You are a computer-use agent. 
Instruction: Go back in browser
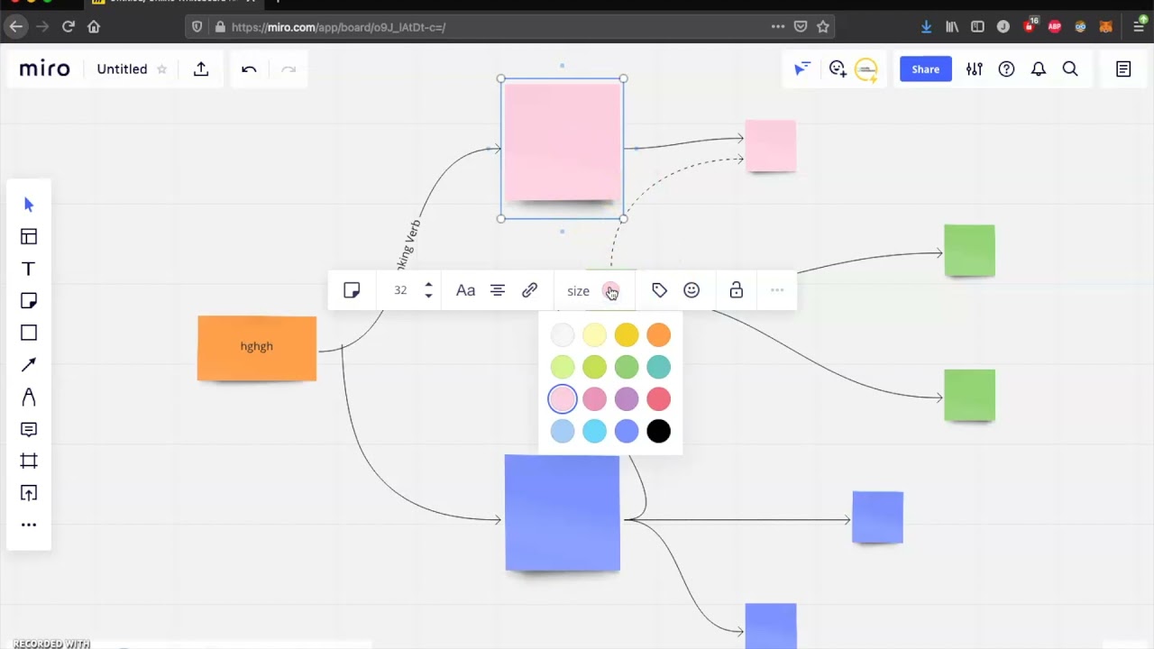pyautogui.click(x=16, y=27)
